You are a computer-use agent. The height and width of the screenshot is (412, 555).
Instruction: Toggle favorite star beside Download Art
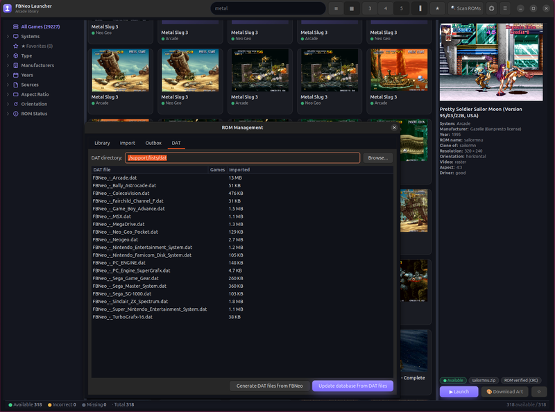(x=539, y=392)
